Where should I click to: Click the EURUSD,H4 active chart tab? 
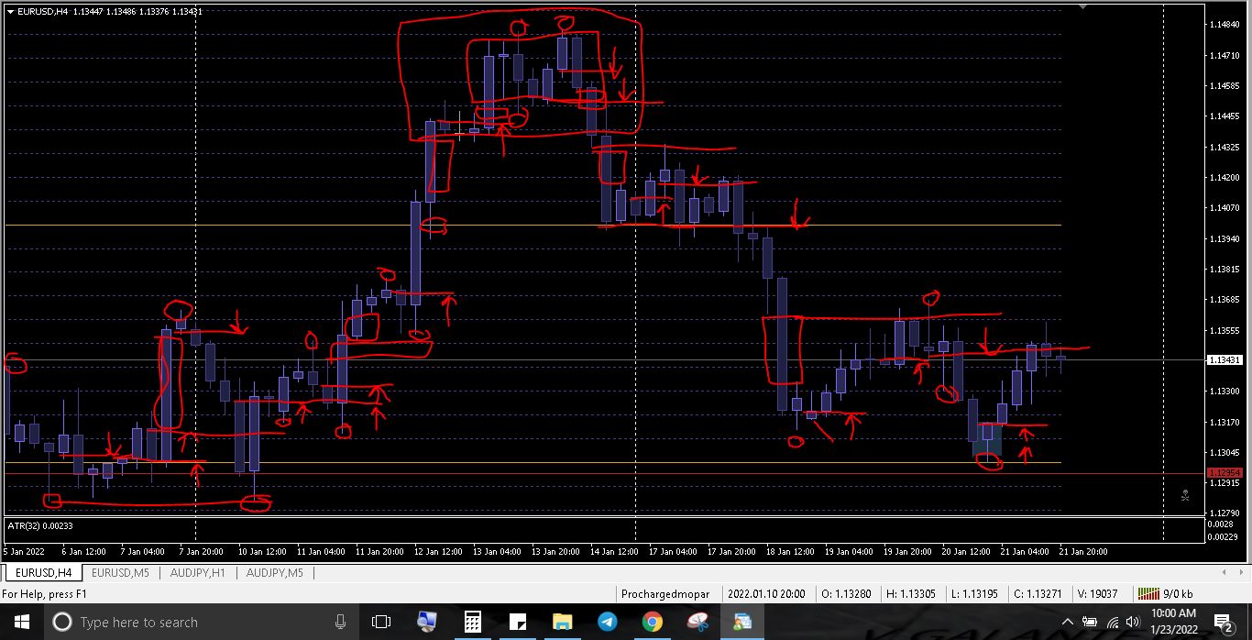point(43,573)
